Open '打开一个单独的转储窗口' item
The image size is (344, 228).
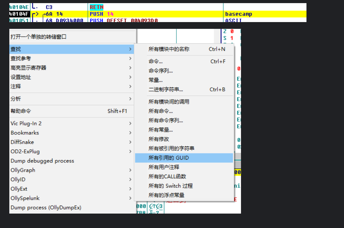tap(38, 37)
